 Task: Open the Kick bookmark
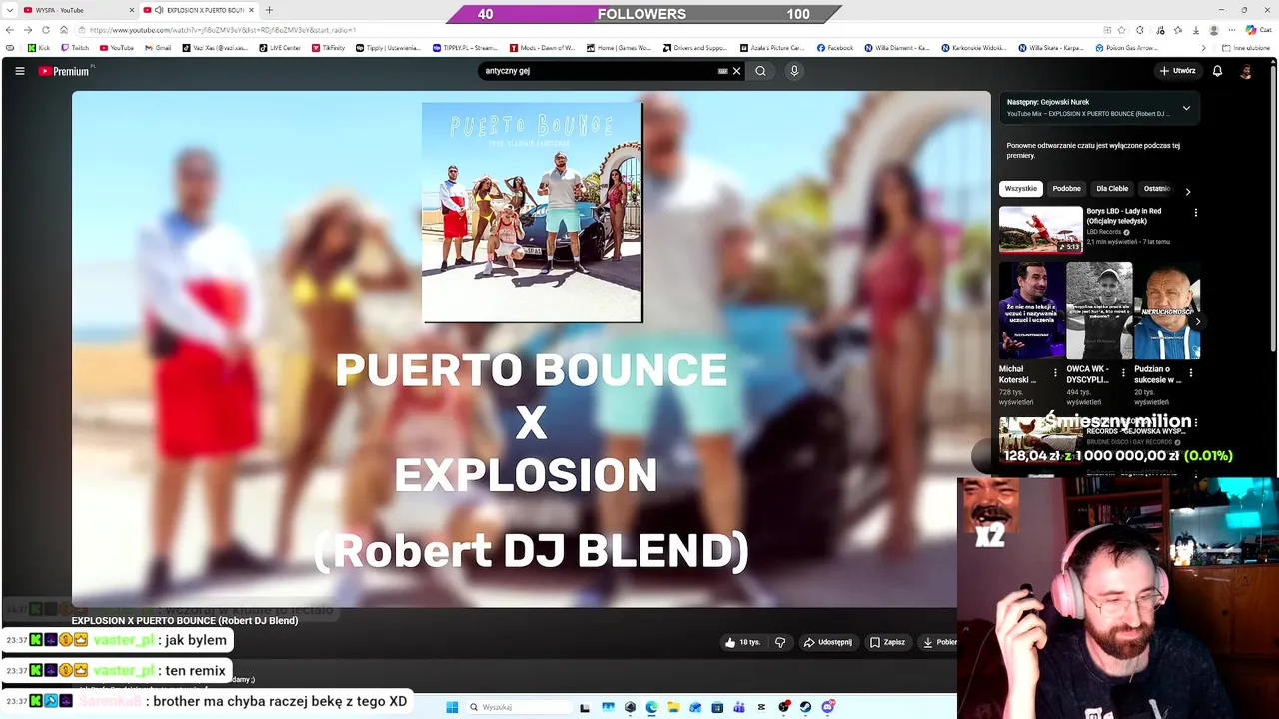(x=39, y=48)
